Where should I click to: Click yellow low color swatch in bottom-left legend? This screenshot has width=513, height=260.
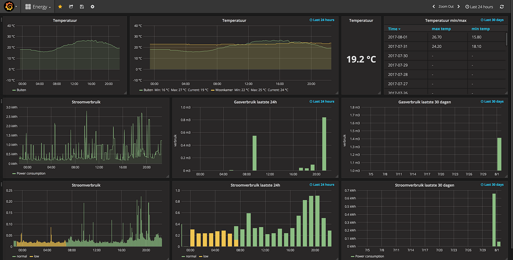(31, 256)
